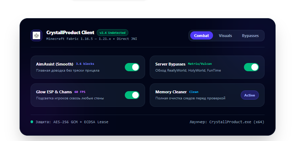Disable the Server Bypasses switch
Image resolution: width=298 pixels, height=141 pixels.
click(x=251, y=67)
